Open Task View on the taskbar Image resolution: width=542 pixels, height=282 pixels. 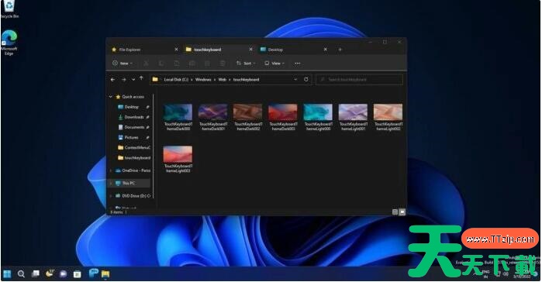coord(35,274)
